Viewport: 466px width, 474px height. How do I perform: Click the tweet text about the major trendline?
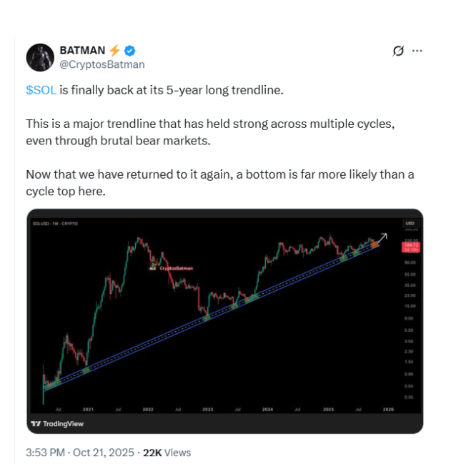pos(210,131)
